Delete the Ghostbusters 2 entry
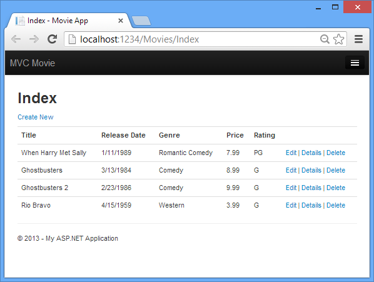The image size is (374, 282). (336, 188)
